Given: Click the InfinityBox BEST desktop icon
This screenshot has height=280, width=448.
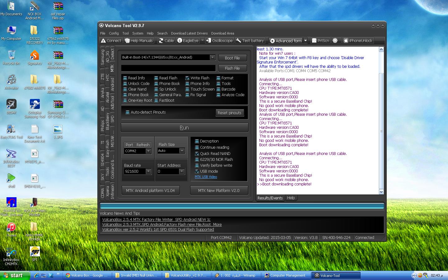Looking at the screenshot, I should point(12,158).
